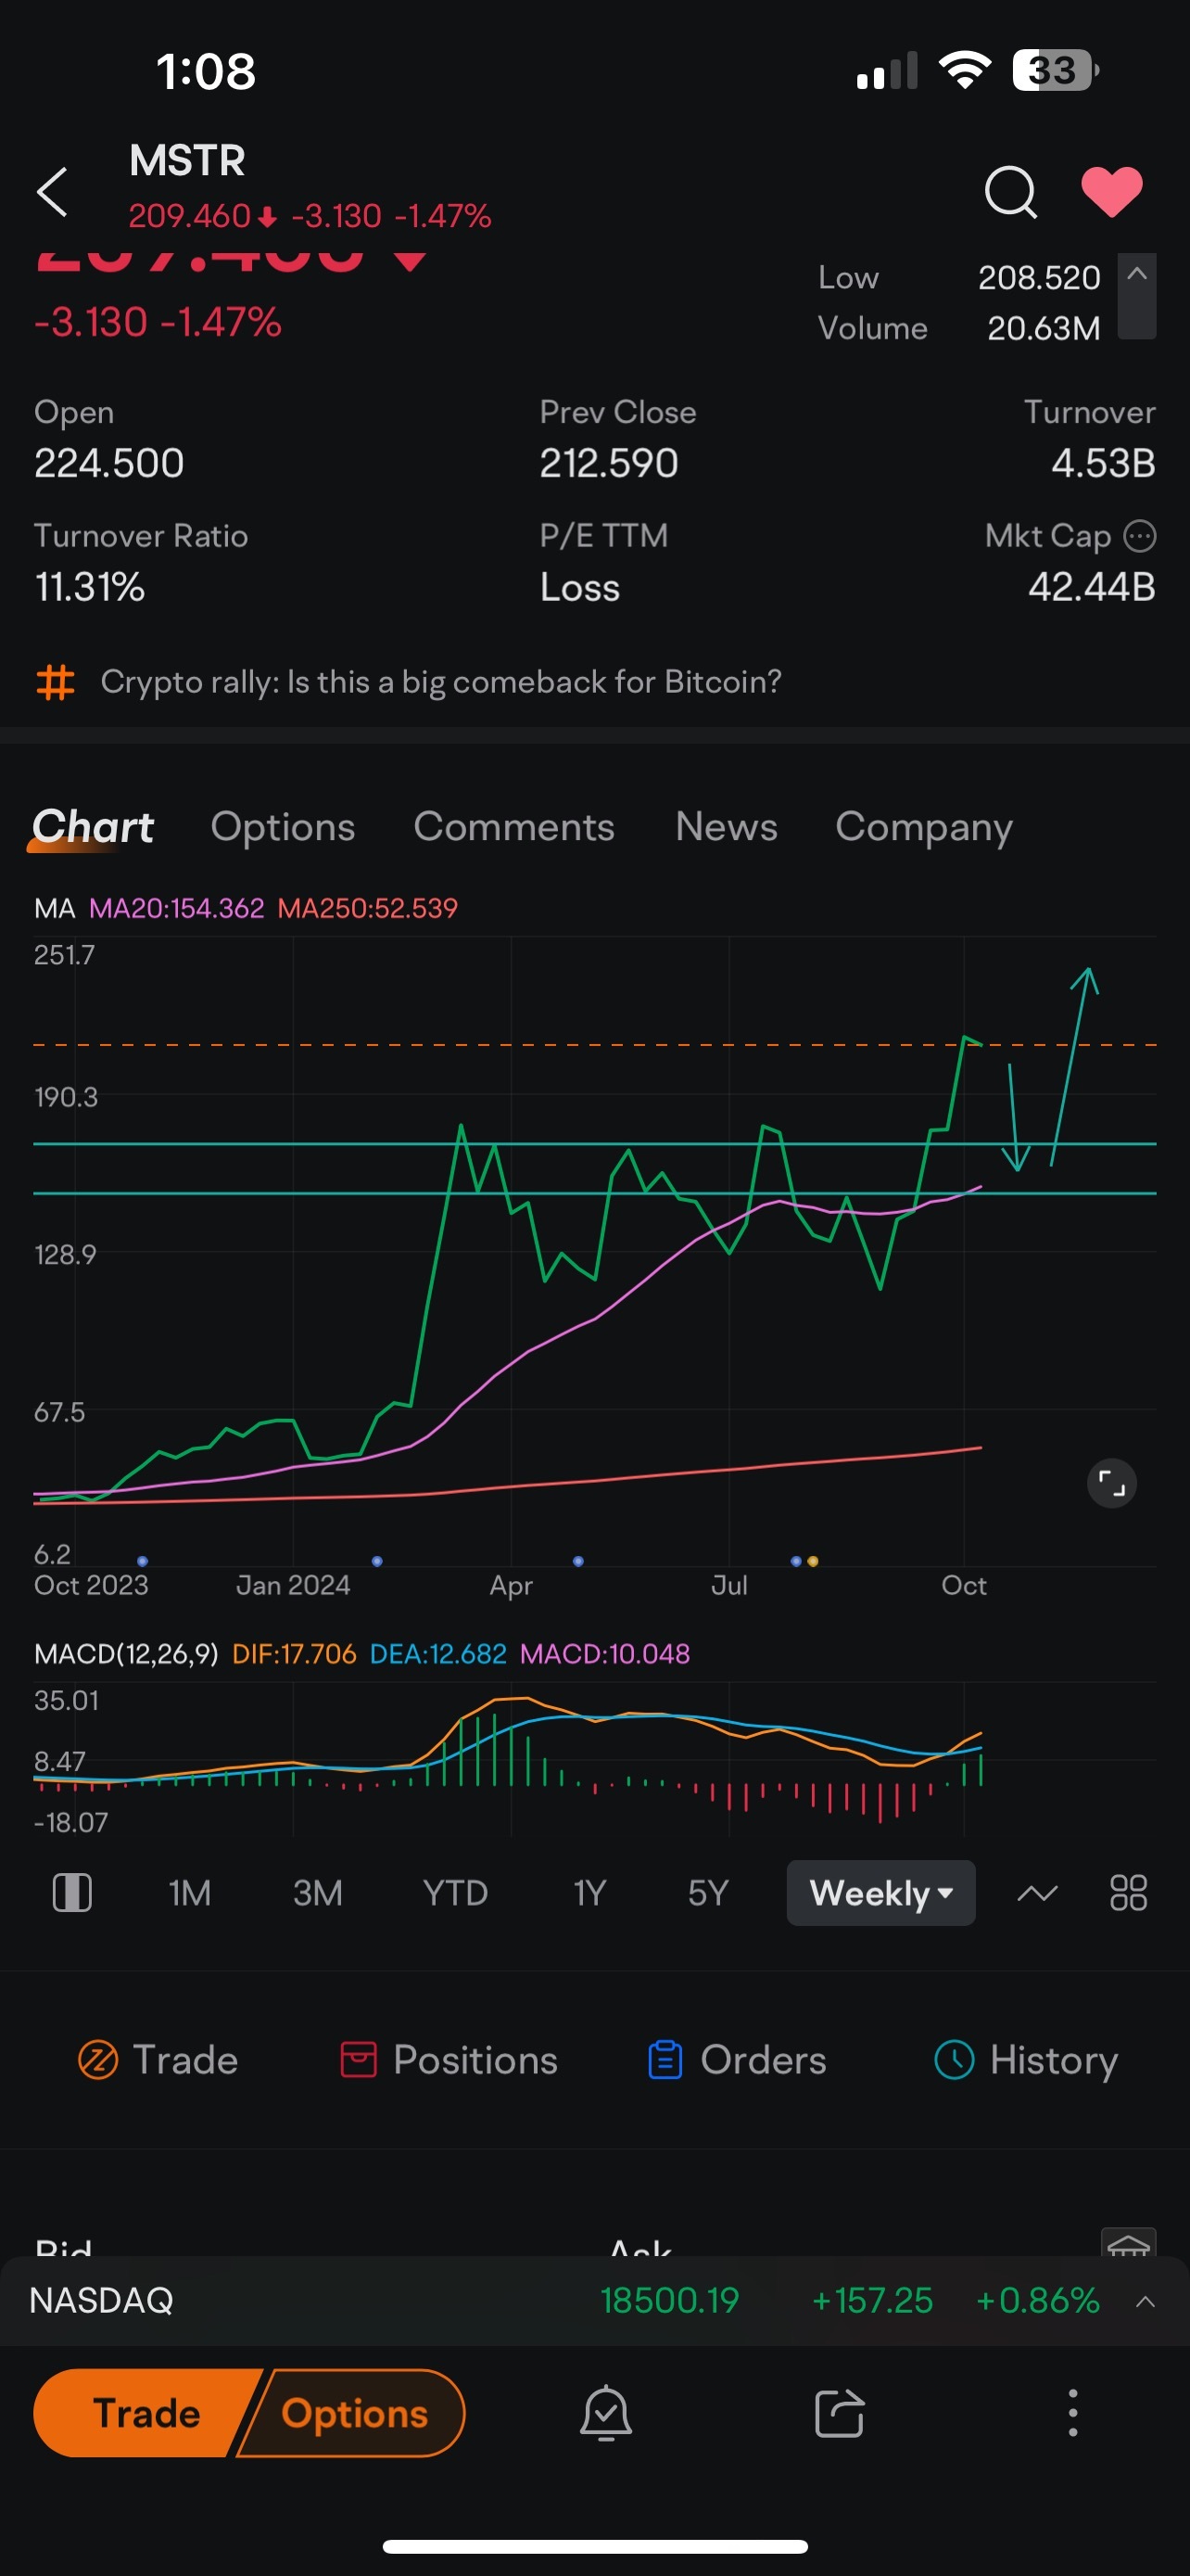The image size is (1190, 2576).
Task: Tap the Turnover 4.53B value
Action: (1103, 463)
